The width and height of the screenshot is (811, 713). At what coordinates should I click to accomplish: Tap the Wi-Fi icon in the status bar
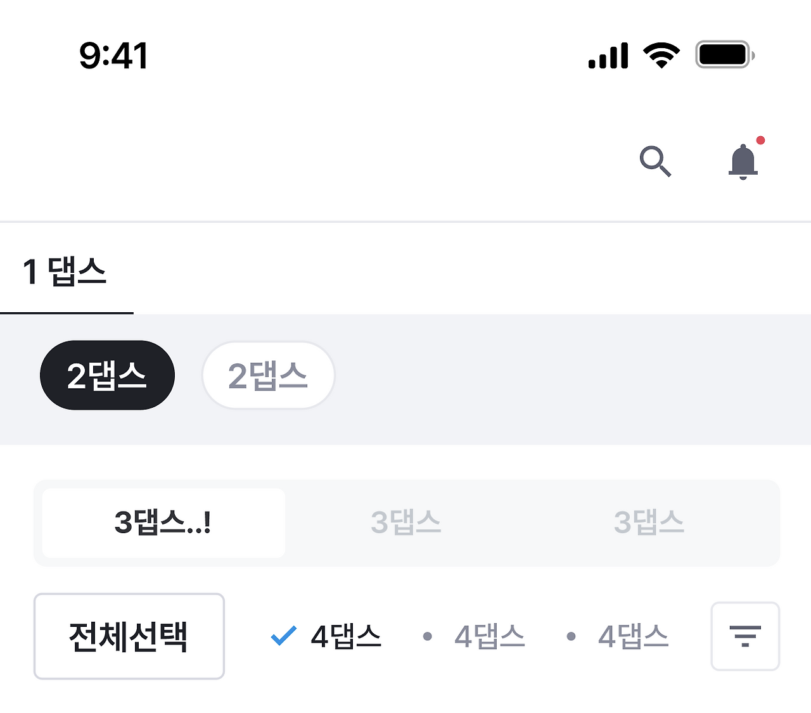(x=661, y=55)
